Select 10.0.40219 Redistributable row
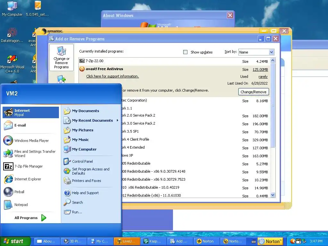This screenshot has height=246, width=328. 196,188
